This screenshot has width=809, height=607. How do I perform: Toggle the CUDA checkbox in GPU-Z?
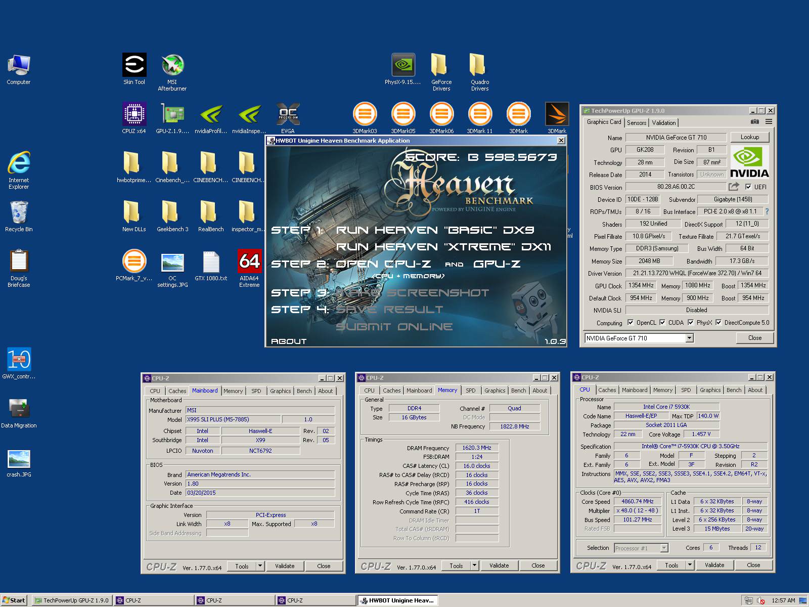click(662, 322)
